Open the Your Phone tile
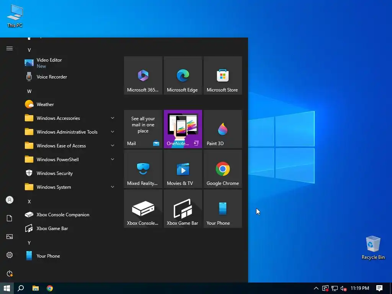The height and width of the screenshot is (294, 392). pyautogui.click(x=222, y=209)
